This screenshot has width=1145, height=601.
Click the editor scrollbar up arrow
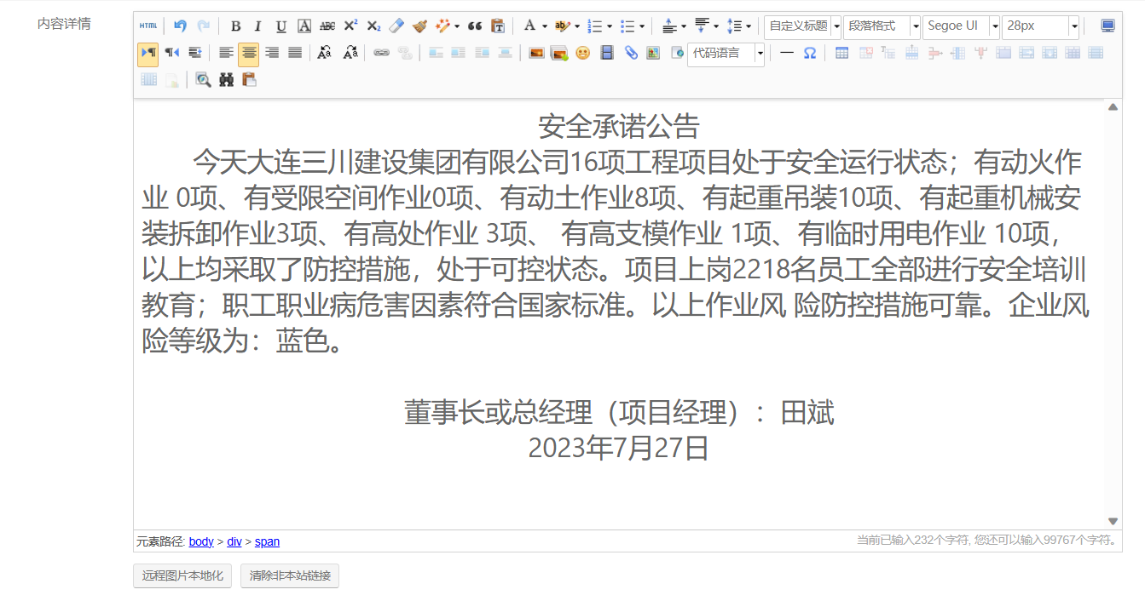1113,107
